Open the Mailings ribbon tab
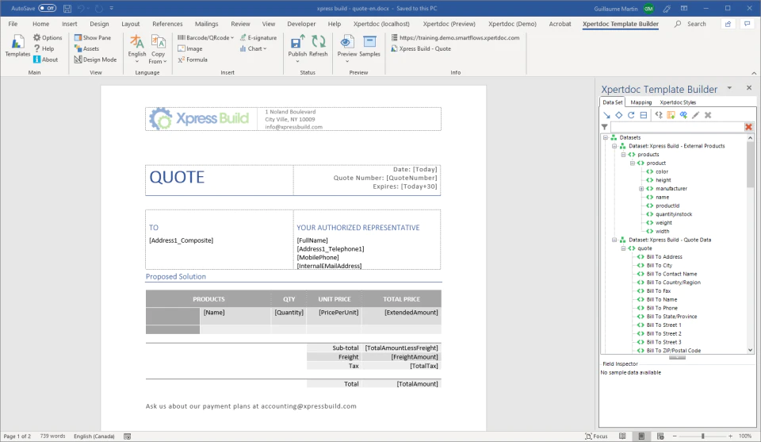The image size is (761, 442). (x=206, y=24)
